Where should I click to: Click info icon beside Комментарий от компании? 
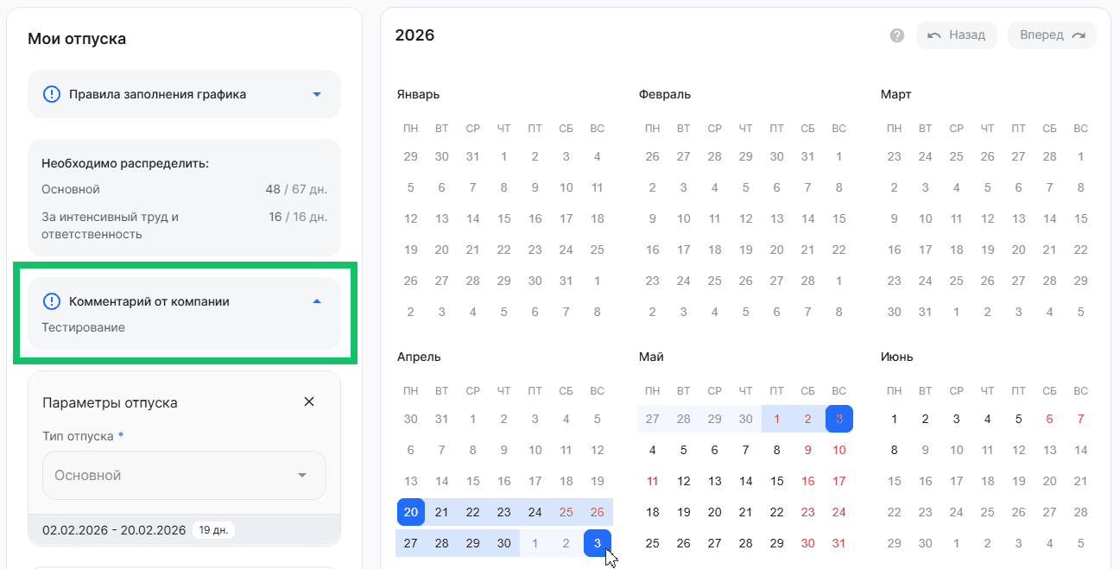pos(52,301)
